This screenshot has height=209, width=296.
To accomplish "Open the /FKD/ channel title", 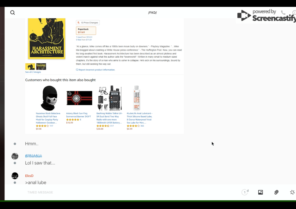I will 152,13.
